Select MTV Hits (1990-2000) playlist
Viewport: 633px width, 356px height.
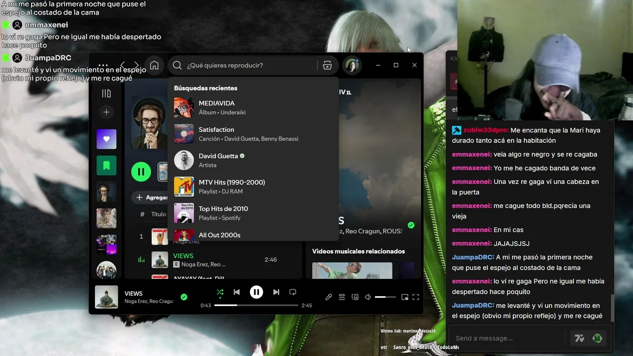253,186
